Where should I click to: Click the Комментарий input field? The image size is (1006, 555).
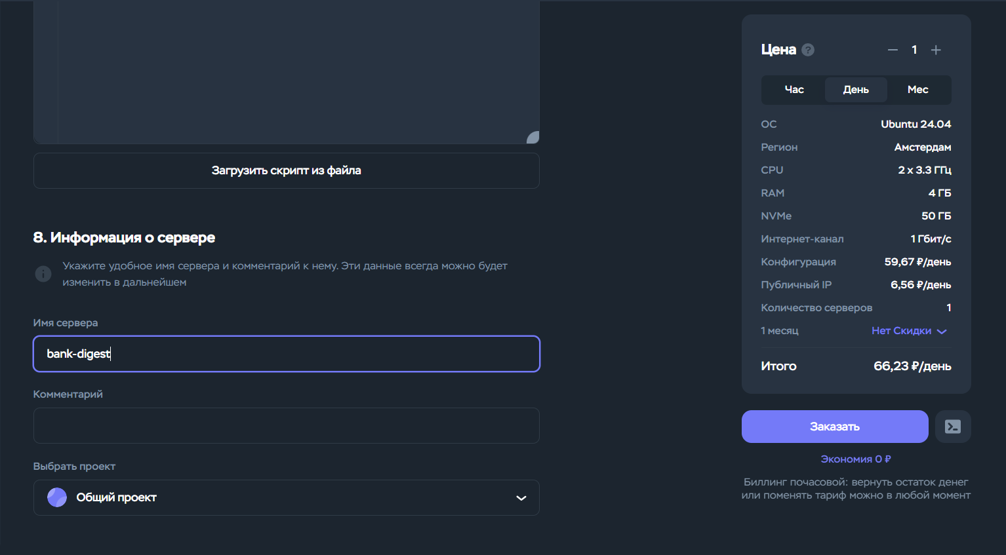click(287, 425)
